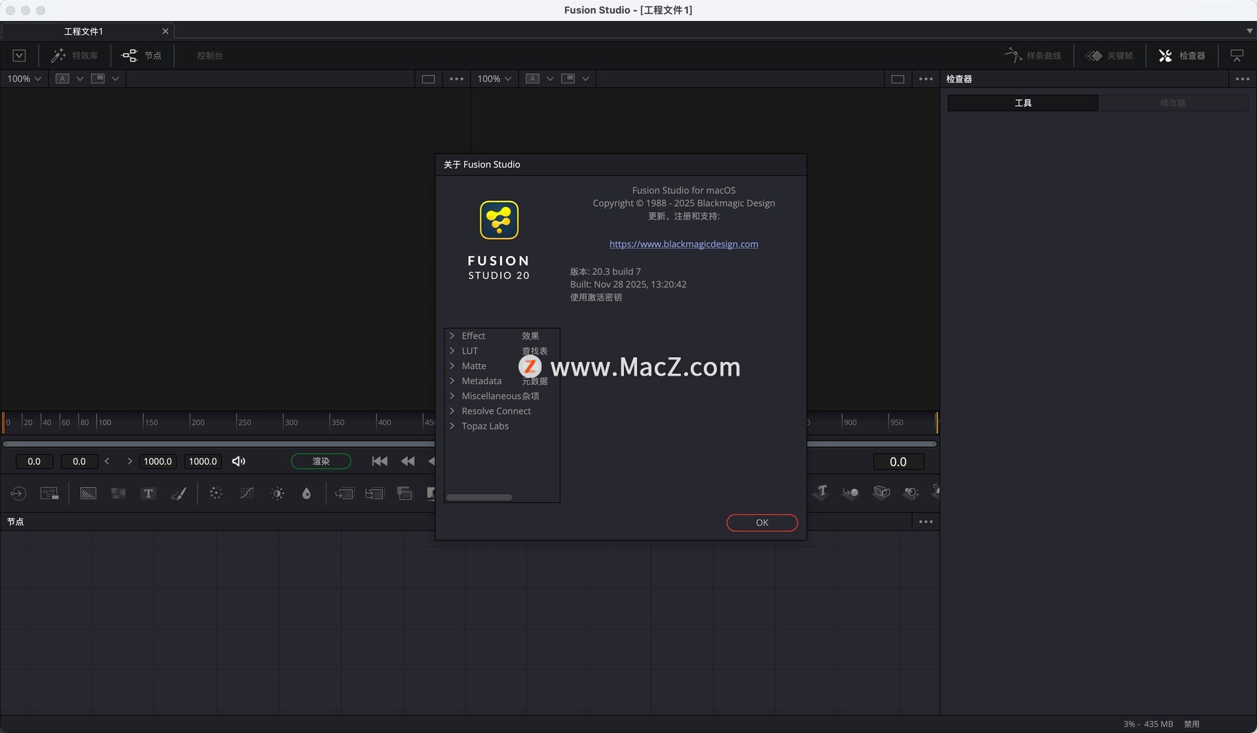Toggle the audio mute speaker
Screen dimensions: 1257x733
coord(239,461)
